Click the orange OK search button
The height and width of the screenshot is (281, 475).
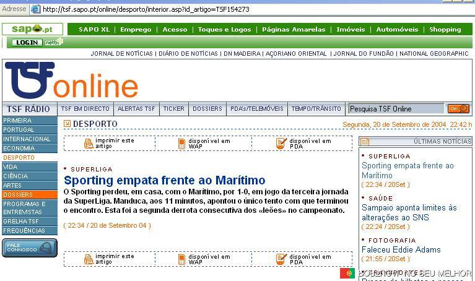(458, 109)
